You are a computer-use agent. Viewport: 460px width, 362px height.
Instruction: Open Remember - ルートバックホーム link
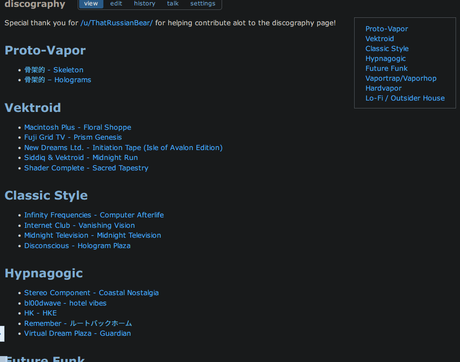tap(78, 323)
